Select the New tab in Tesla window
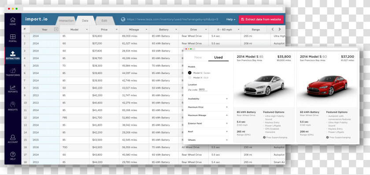The height and width of the screenshot is (175, 370). pyautogui.click(x=198, y=57)
